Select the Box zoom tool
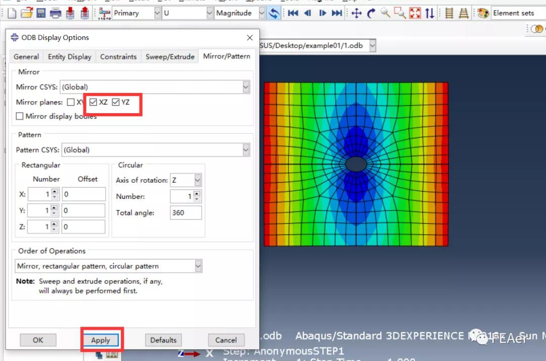546x361 pixels. point(400,13)
